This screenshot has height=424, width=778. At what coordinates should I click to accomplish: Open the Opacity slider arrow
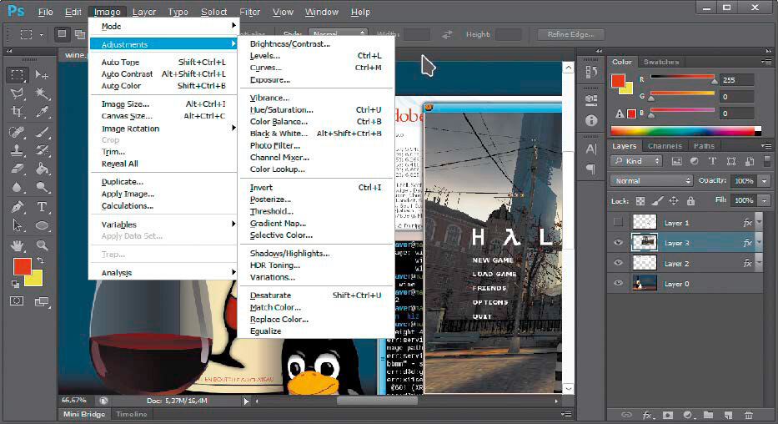[765, 181]
